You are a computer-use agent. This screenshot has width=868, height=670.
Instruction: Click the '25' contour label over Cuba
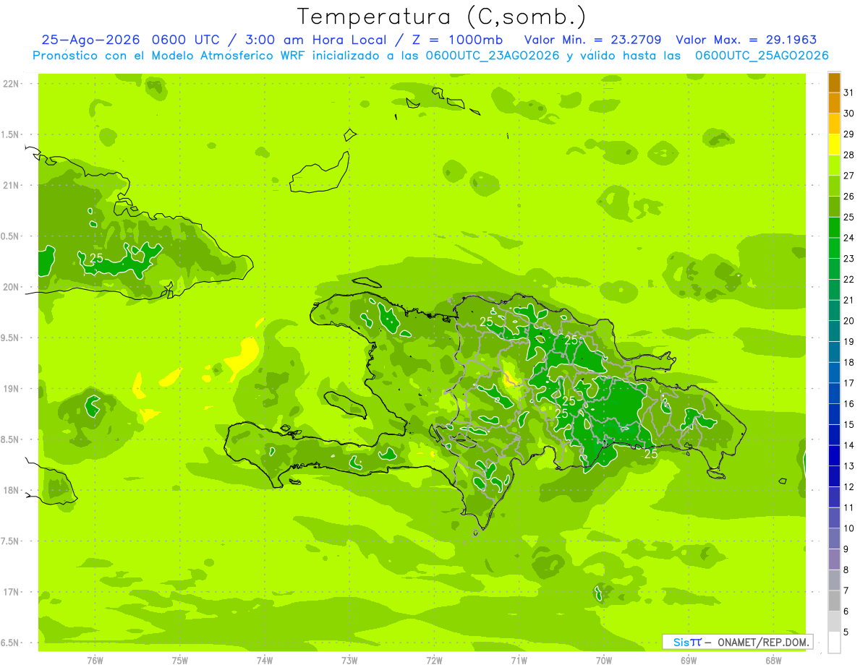[96, 258]
